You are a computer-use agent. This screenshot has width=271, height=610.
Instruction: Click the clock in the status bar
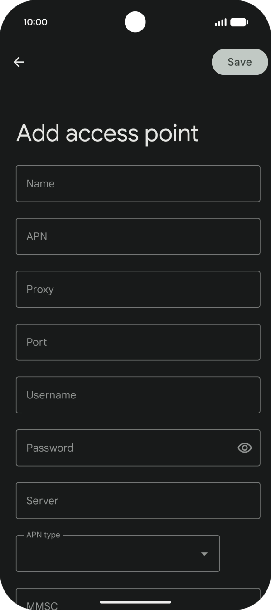tap(35, 21)
